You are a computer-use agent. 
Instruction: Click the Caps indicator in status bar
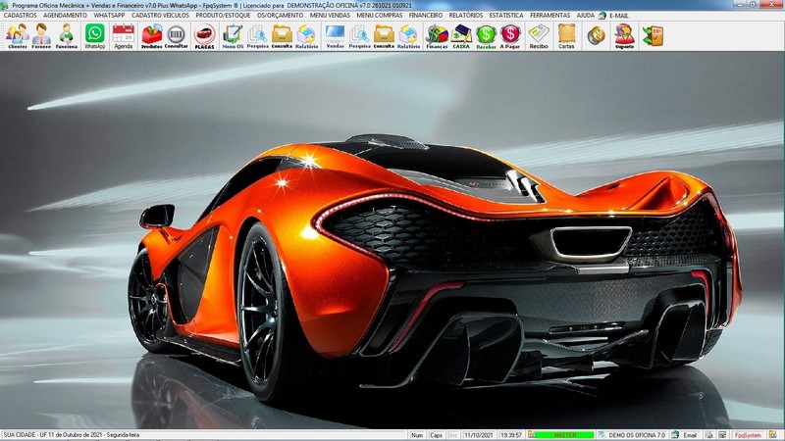tap(436, 435)
